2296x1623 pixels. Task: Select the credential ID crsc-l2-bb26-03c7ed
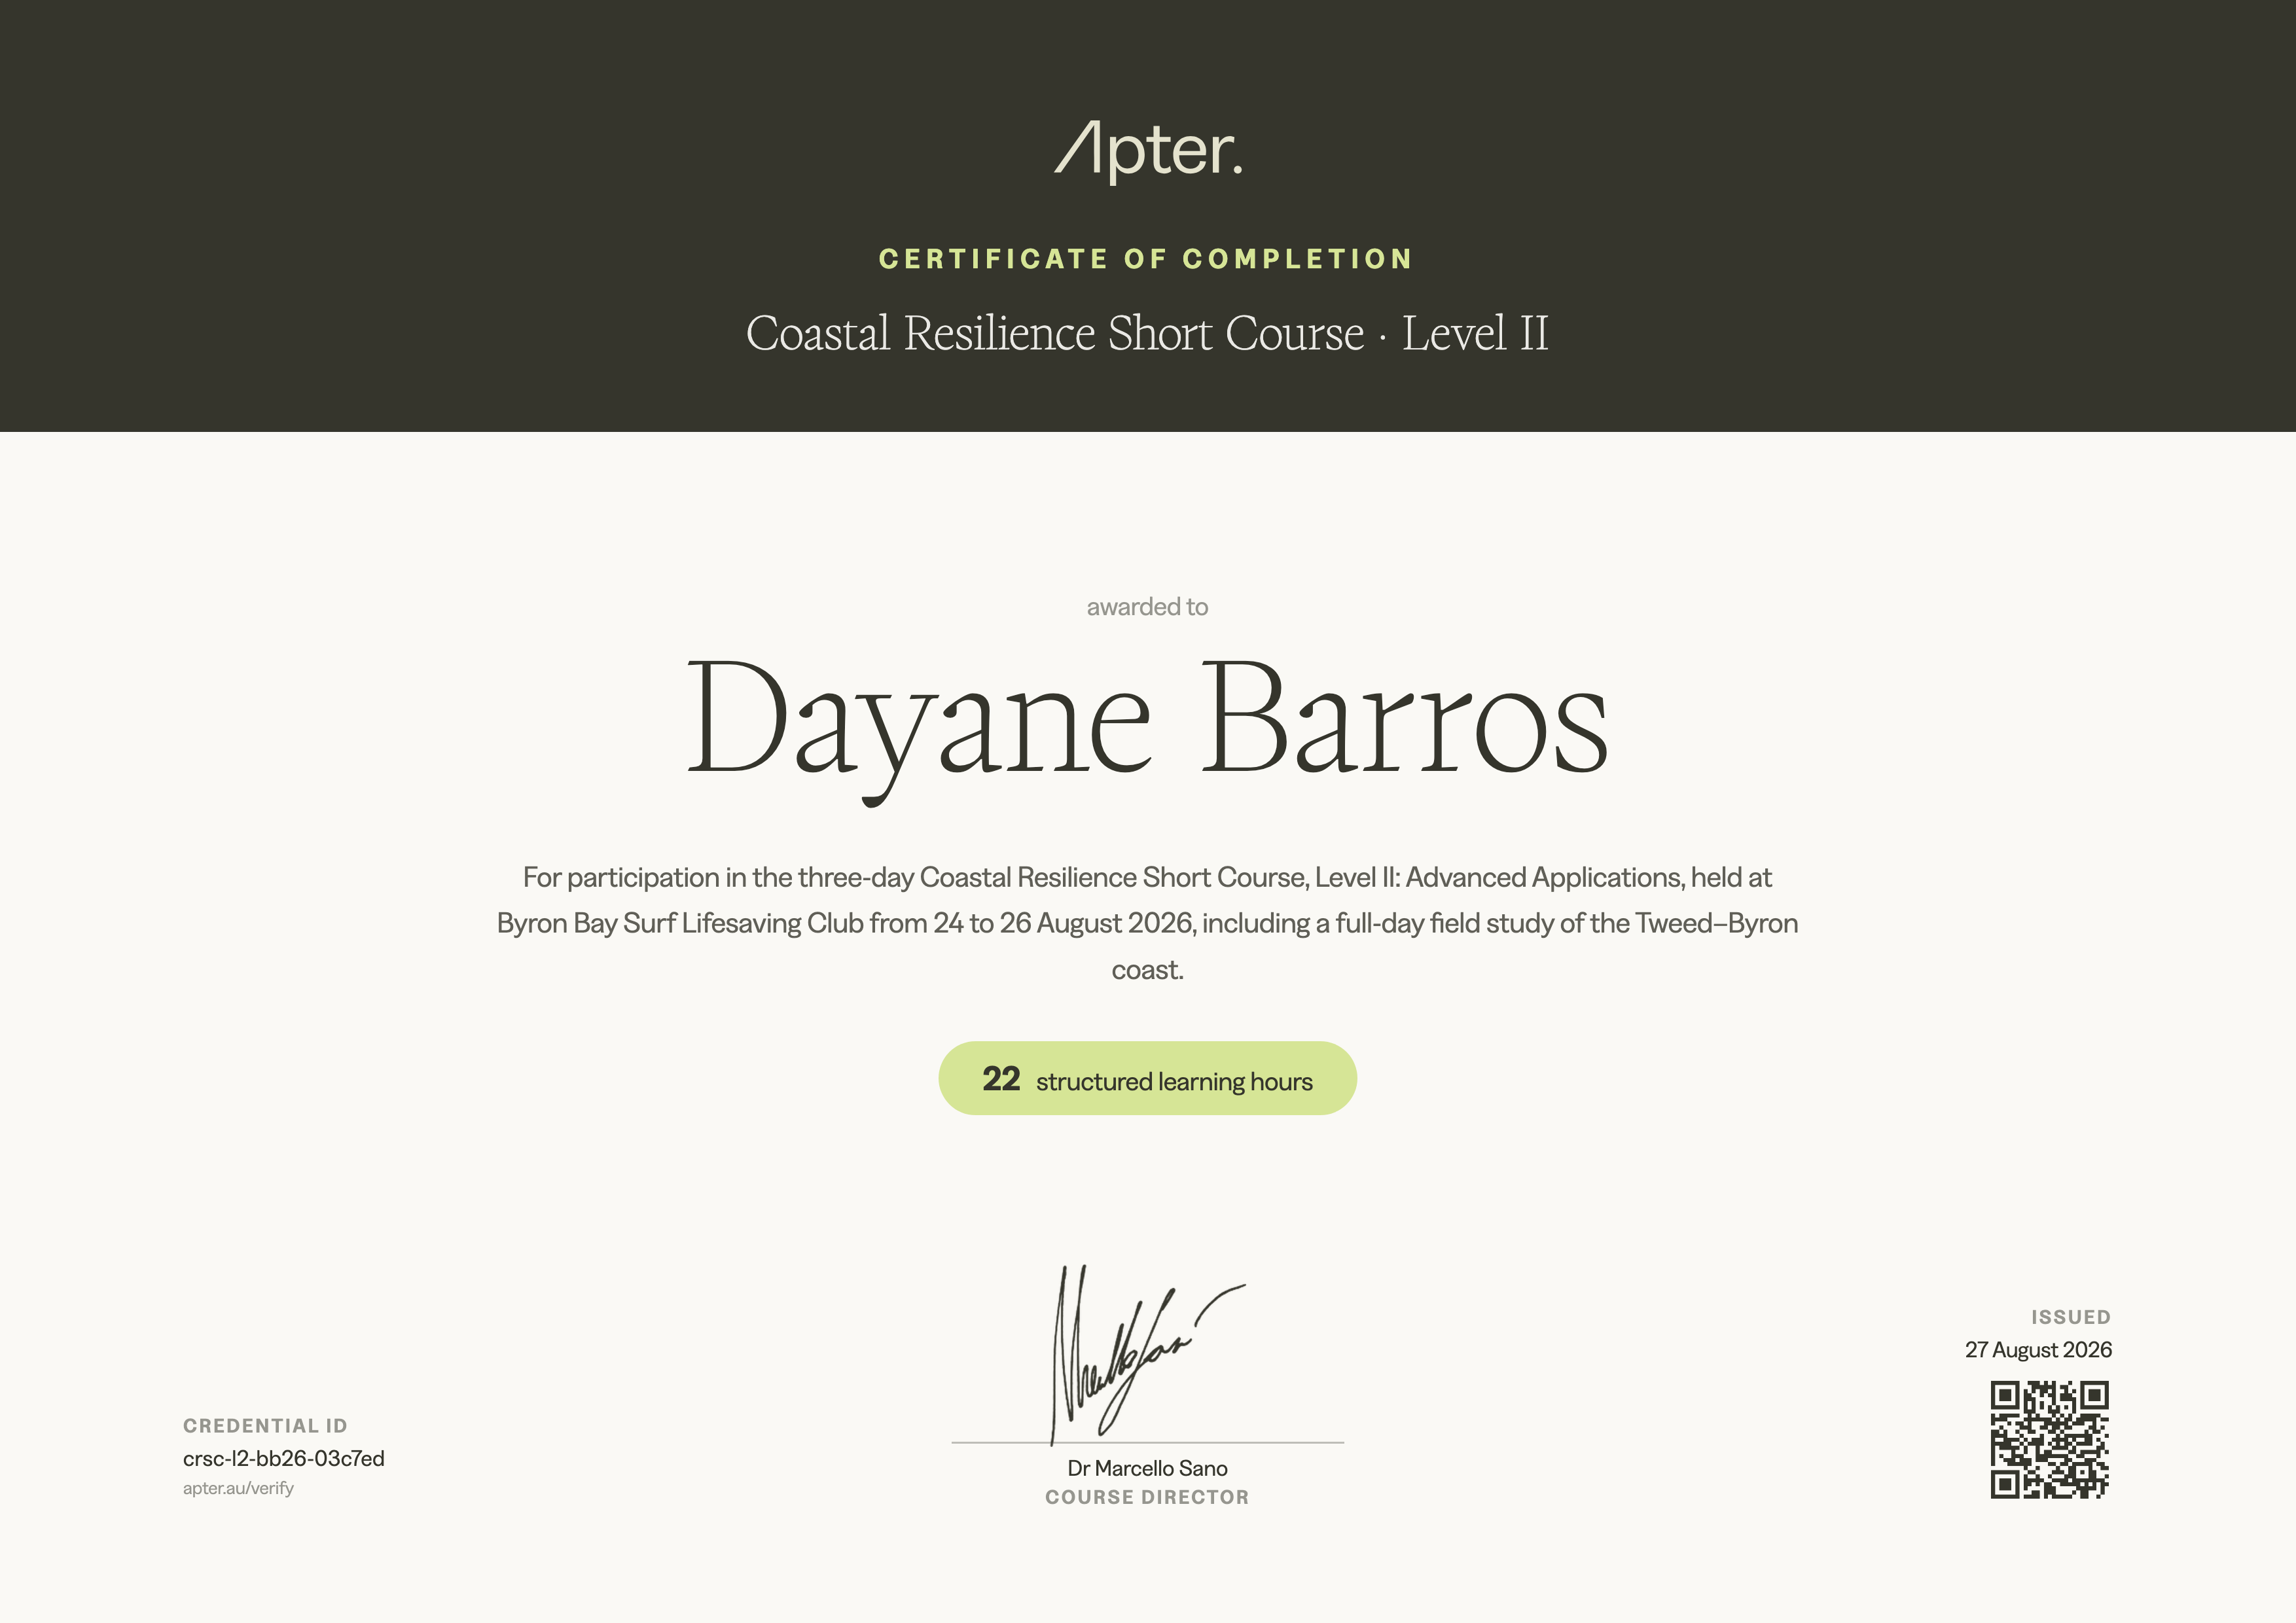pyautogui.click(x=283, y=1458)
